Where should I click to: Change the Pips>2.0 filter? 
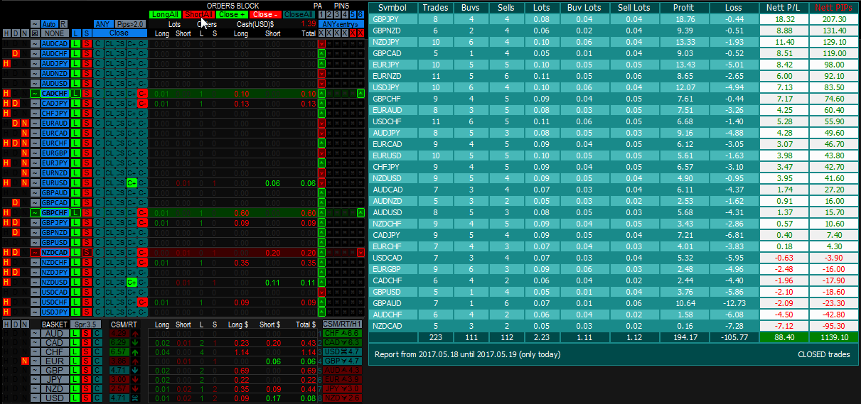(130, 23)
